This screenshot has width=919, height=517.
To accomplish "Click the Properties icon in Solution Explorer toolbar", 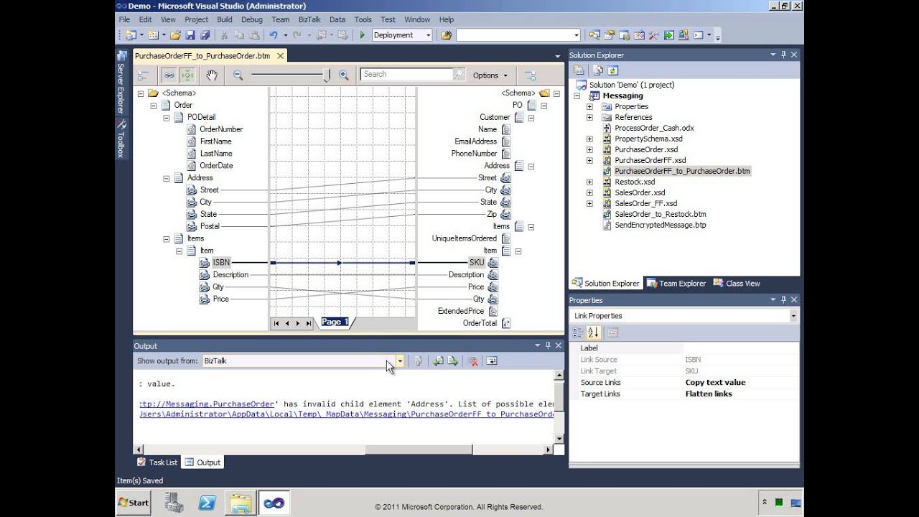I will tap(579, 70).
